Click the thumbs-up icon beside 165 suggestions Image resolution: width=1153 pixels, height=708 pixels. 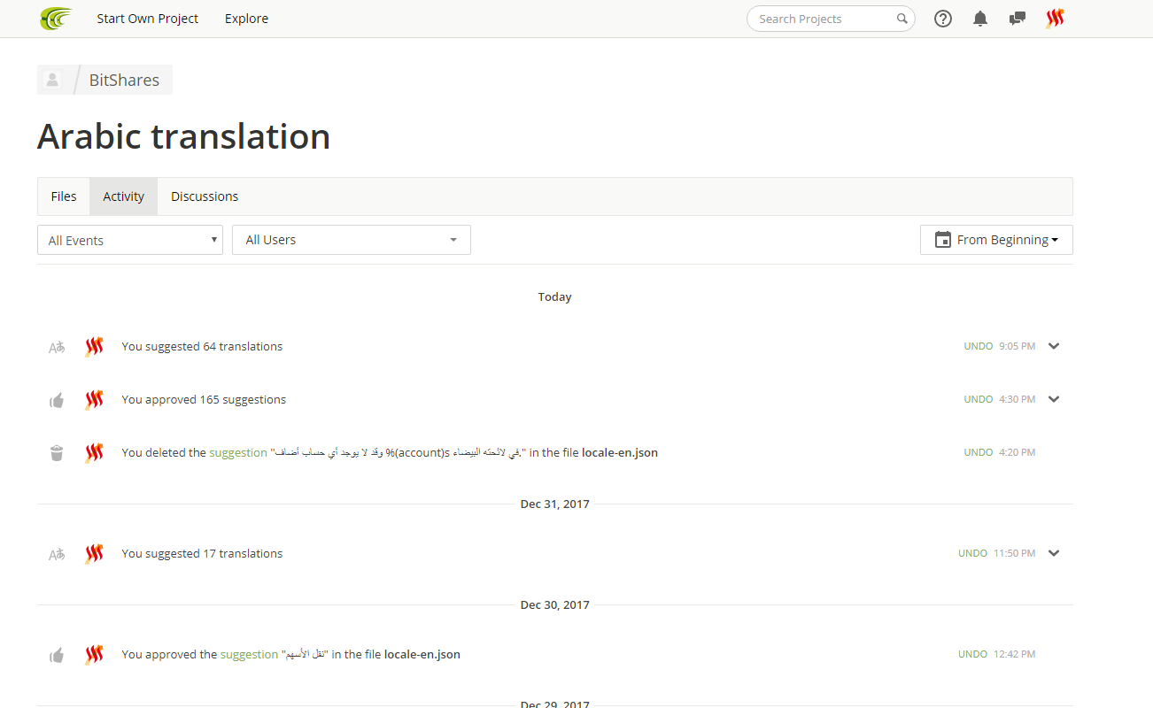pyautogui.click(x=57, y=400)
